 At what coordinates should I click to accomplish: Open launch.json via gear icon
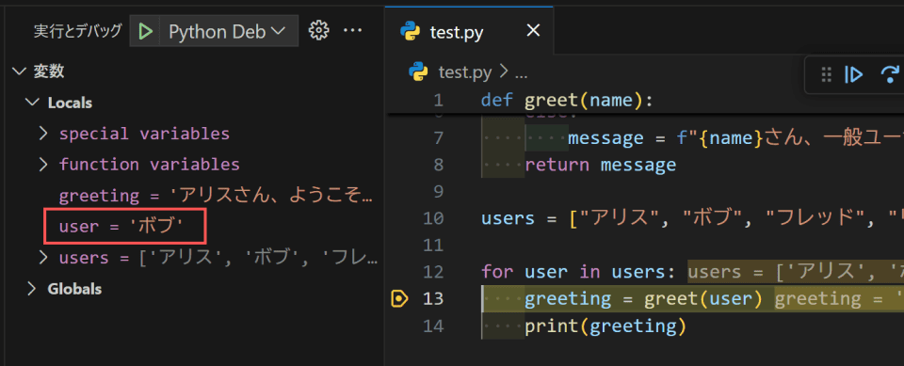pyautogui.click(x=317, y=31)
